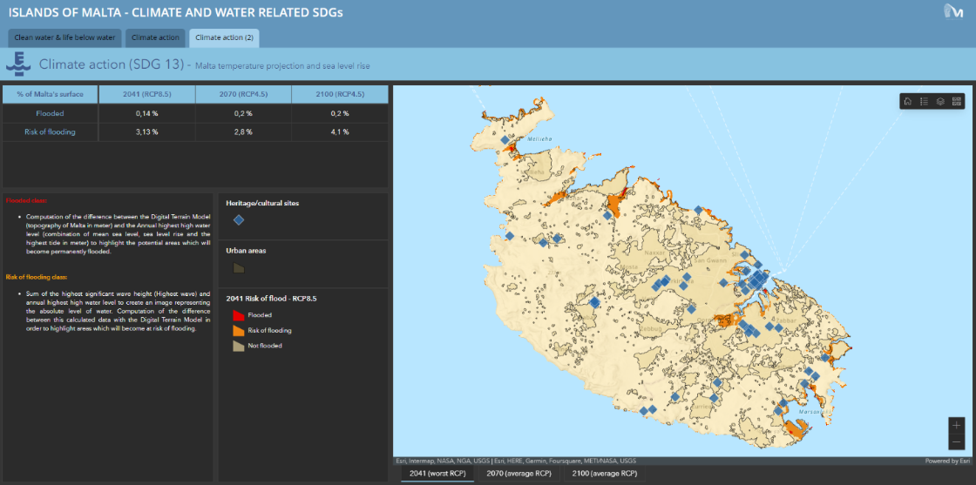The height and width of the screenshot is (485, 976).
Task: Click the Risk of flooding legend label text
Action: pyautogui.click(x=269, y=330)
